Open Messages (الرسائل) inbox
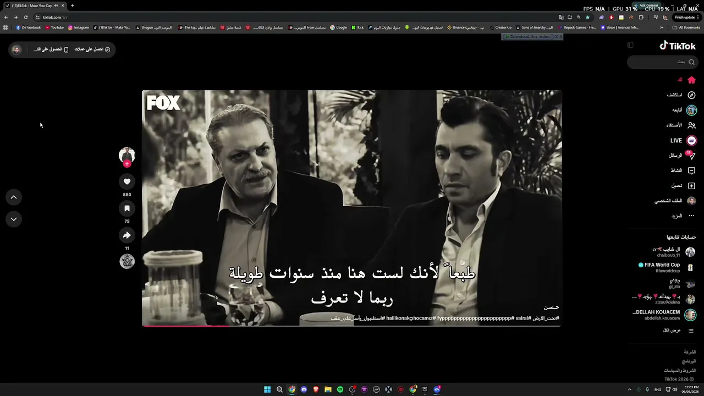Image resolution: width=704 pixels, height=396 pixels. [682, 156]
